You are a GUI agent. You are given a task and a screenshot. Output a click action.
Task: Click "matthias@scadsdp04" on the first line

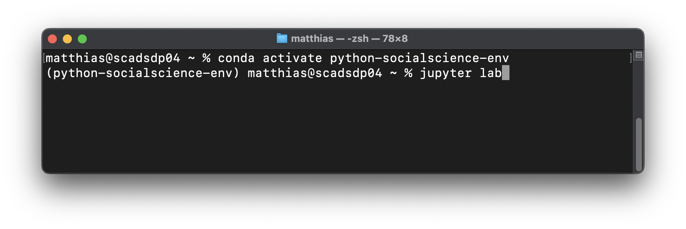pyautogui.click(x=113, y=58)
